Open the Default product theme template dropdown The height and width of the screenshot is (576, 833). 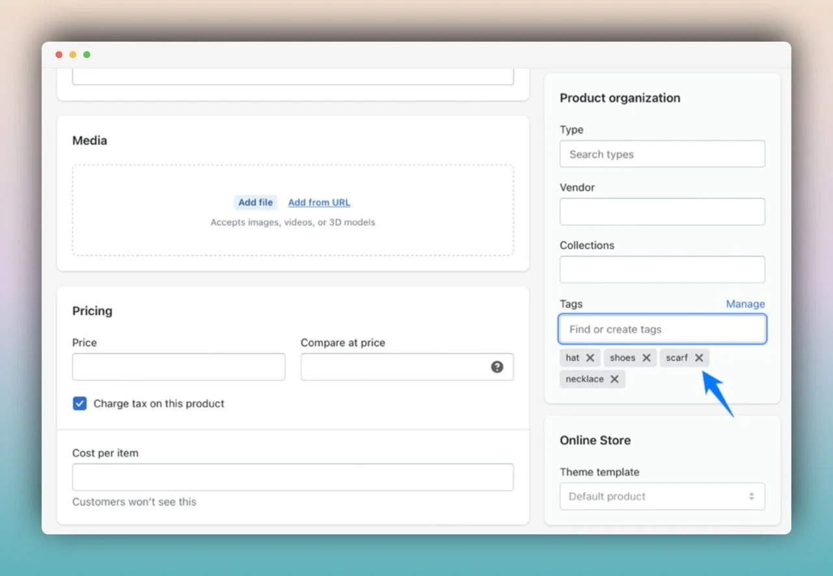(662, 496)
